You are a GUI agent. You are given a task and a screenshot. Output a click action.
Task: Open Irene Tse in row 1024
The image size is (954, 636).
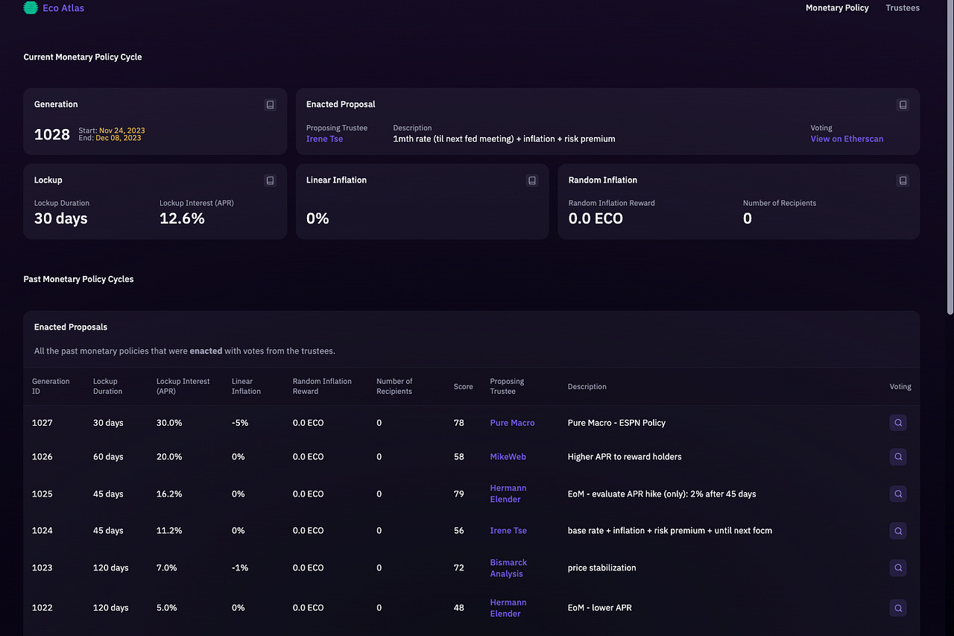(x=508, y=531)
